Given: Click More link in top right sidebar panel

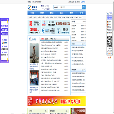Looking at the screenshot, I should 84,22.
